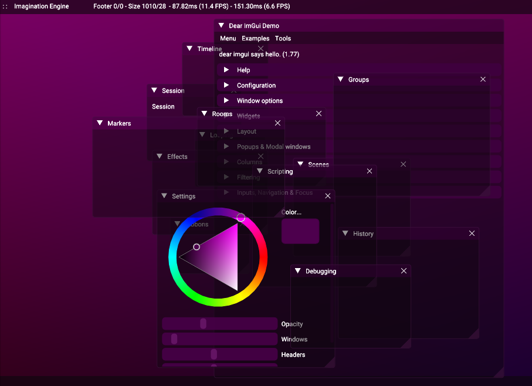Open the Tools menu
532x386 pixels.
(x=283, y=38)
